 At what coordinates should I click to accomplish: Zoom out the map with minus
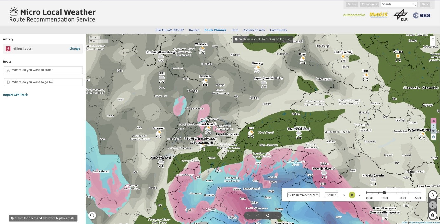(432, 44)
